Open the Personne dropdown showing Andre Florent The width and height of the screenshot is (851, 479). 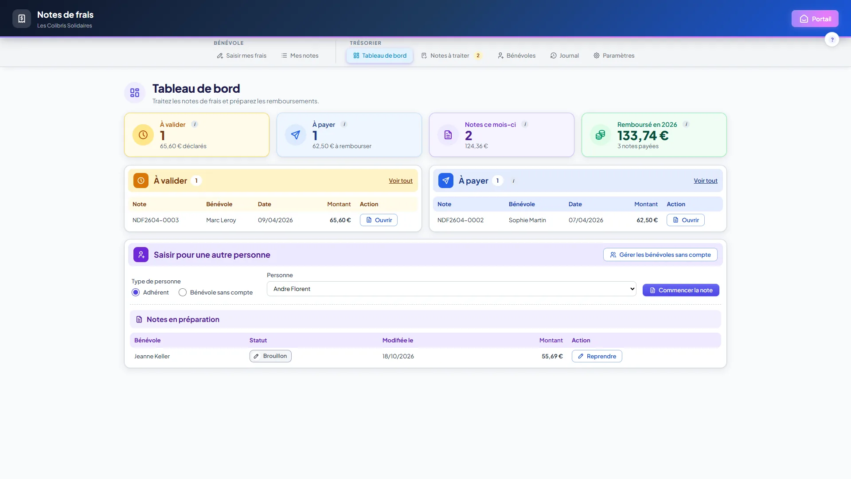click(451, 289)
